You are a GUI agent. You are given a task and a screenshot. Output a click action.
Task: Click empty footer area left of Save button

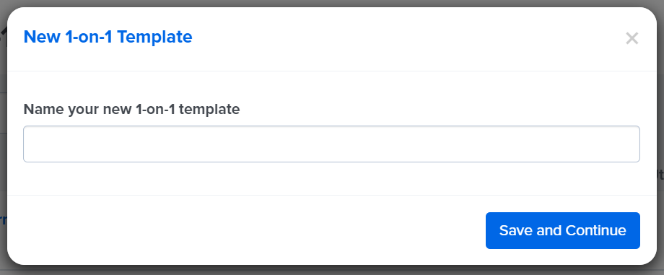click(x=254, y=230)
